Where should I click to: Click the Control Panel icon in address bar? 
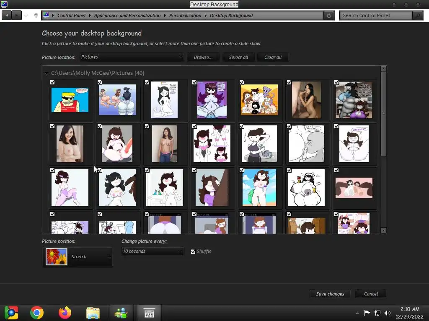[46, 15]
